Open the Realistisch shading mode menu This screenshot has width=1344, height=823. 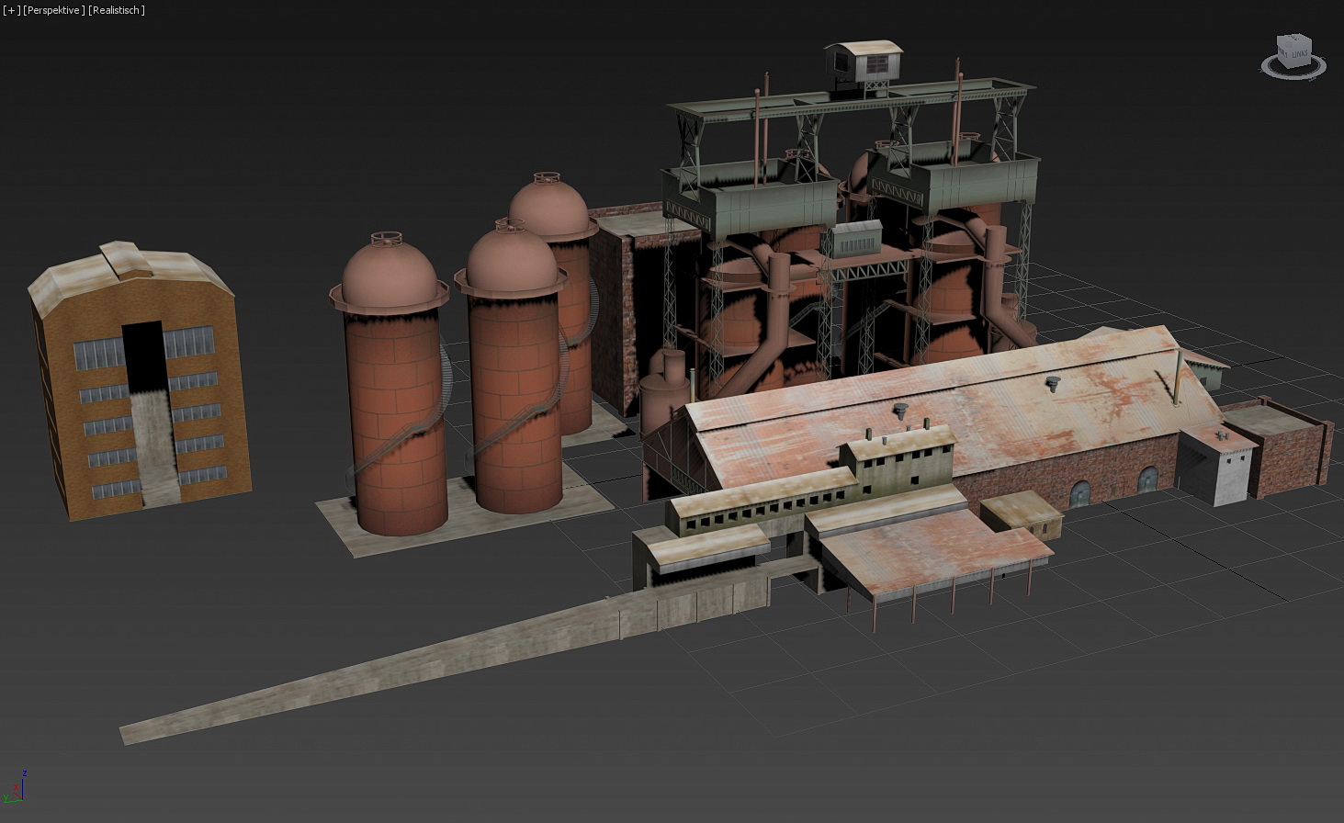click(x=117, y=10)
